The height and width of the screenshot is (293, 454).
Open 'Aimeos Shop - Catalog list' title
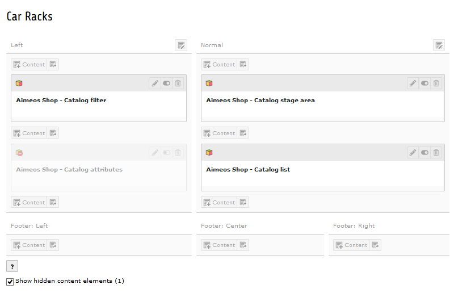point(248,170)
